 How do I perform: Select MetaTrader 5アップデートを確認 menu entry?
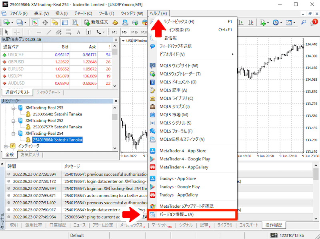pyautogui.click(x=192, y=206)
